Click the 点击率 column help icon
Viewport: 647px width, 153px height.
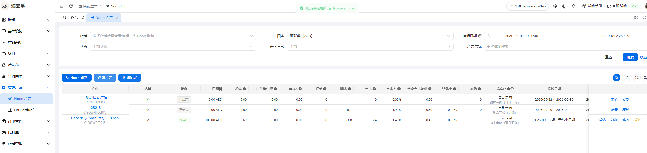tap(399, 89)
